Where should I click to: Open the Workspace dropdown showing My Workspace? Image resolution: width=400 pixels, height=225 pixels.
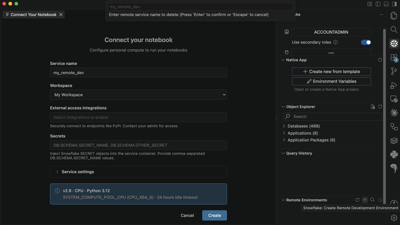[x=139, y=95]
